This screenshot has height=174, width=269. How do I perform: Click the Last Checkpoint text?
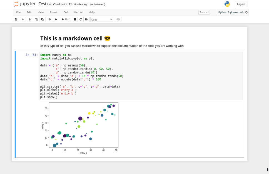click(x=68, y=4)
